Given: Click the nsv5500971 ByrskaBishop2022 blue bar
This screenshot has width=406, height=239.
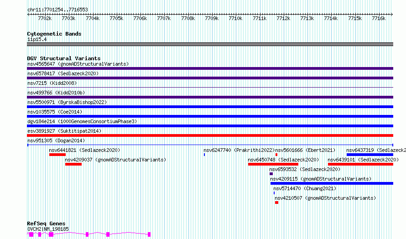Looking at the screenshot, I should tap(210, 107).
